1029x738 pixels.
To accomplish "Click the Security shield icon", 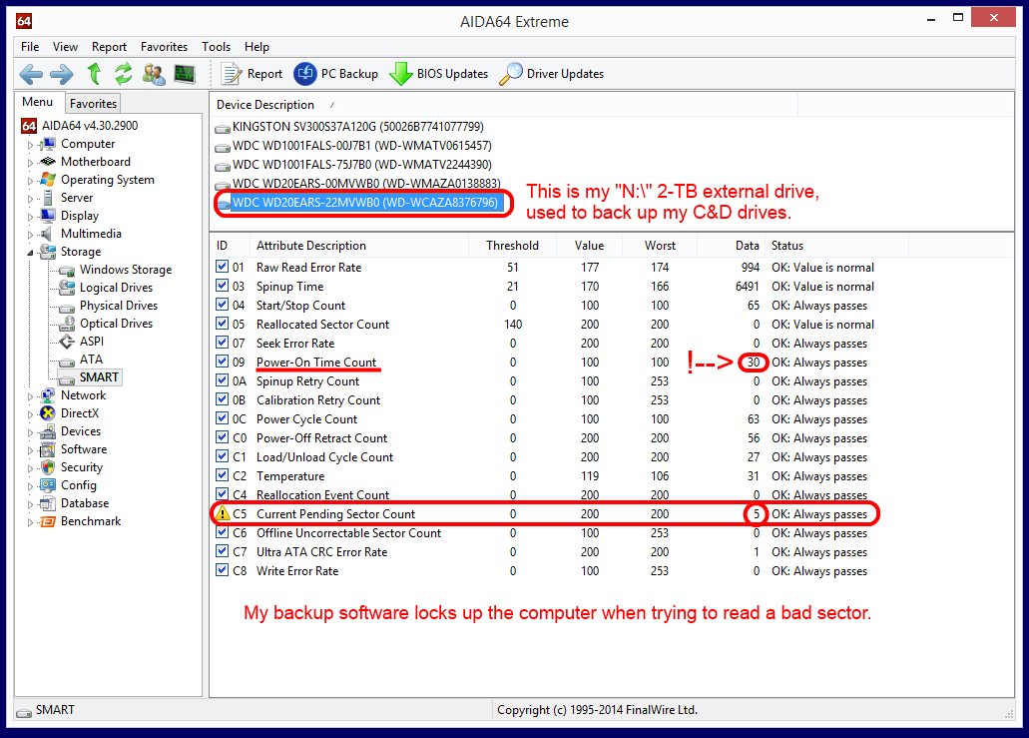I will pos(48,466).
